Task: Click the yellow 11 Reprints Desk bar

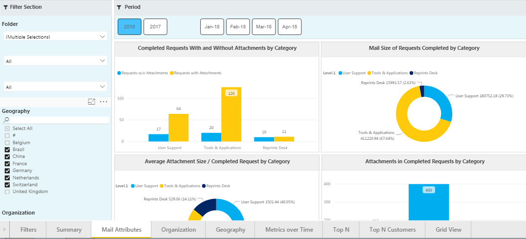Action: click(x=284, y=139)
